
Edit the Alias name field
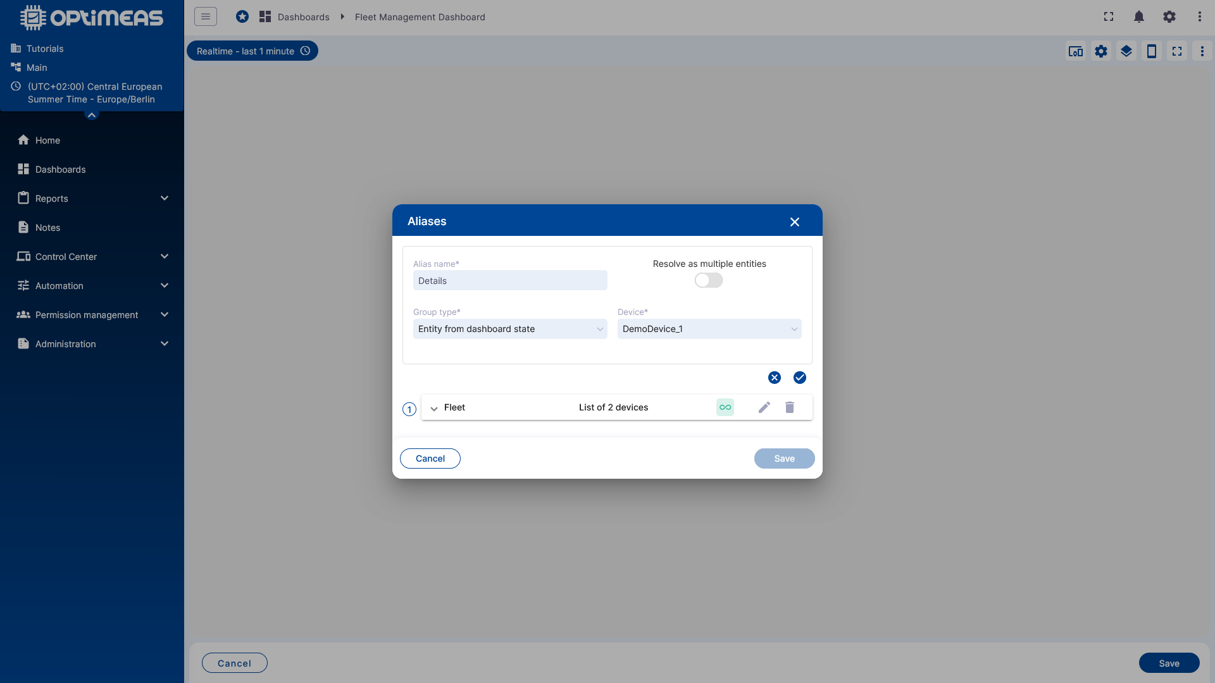pyautogui.click(x=510, y=281)
